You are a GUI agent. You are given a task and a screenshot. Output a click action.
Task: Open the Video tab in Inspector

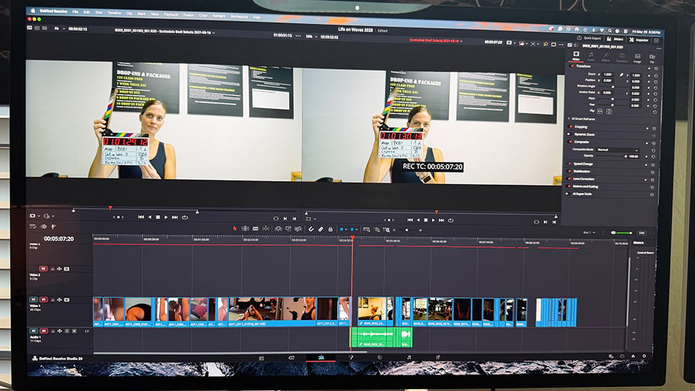pyautogui.click(x=575, y=56)
